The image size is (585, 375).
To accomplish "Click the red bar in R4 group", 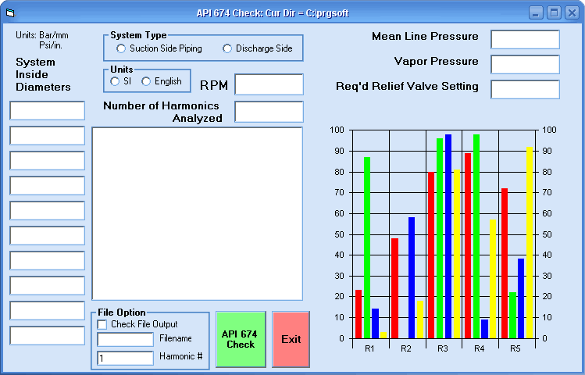I will (468, 245).
